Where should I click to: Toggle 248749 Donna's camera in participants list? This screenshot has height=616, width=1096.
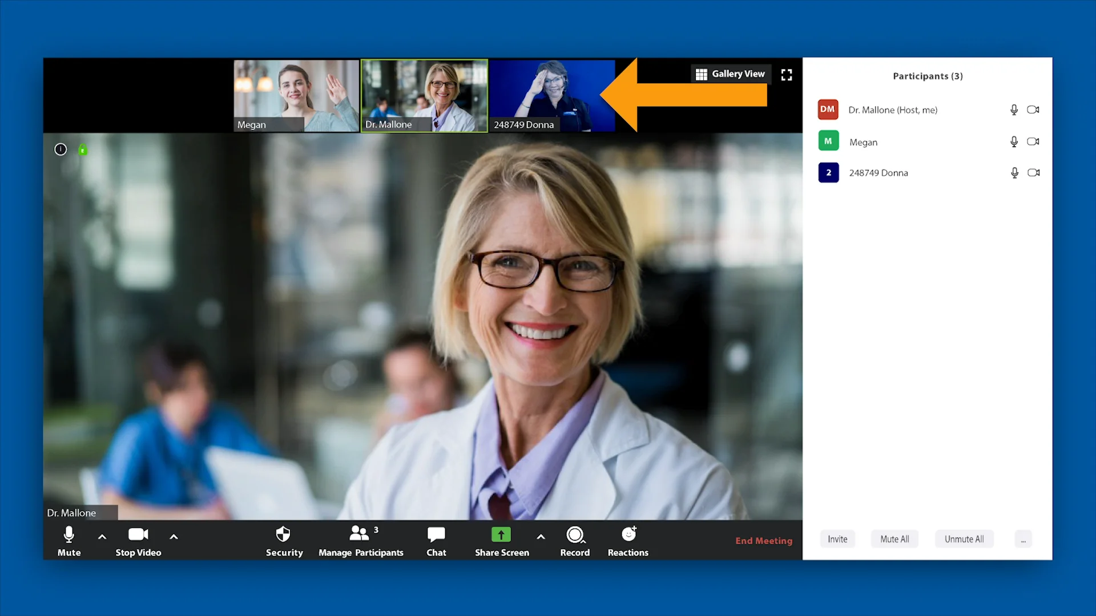coord(1033,172)
